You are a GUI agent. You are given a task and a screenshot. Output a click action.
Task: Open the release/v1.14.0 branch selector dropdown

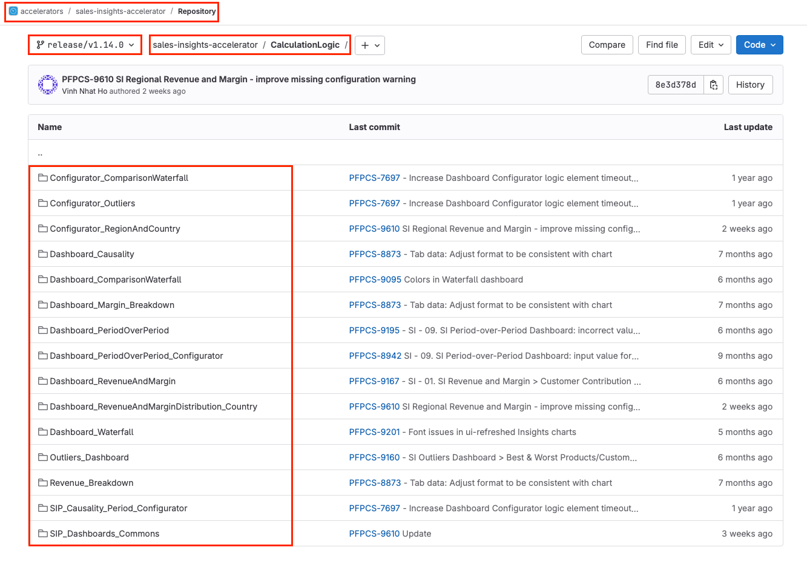coord(85,45)
